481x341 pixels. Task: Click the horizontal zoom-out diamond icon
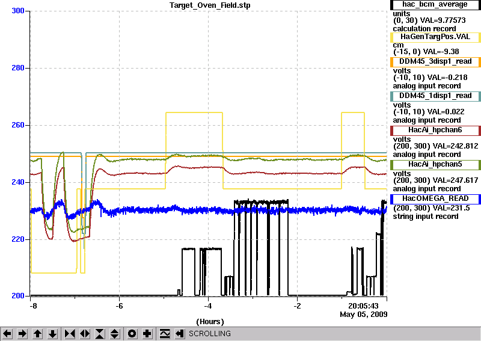tap(85, 334)
